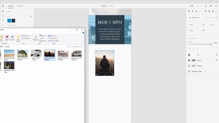Viewport: 219px width, 123px height.
Task: Open the mobile device preview icon
Action: click(206, 6)
